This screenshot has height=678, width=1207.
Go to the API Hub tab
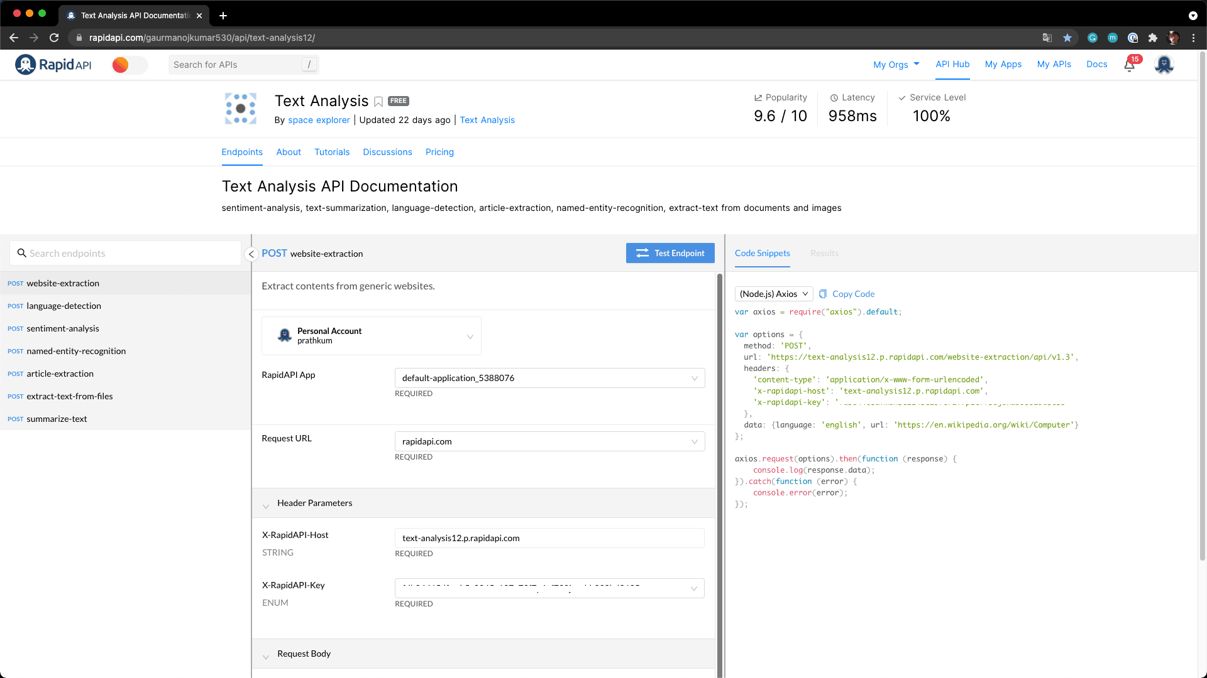(x=952, y=65)
